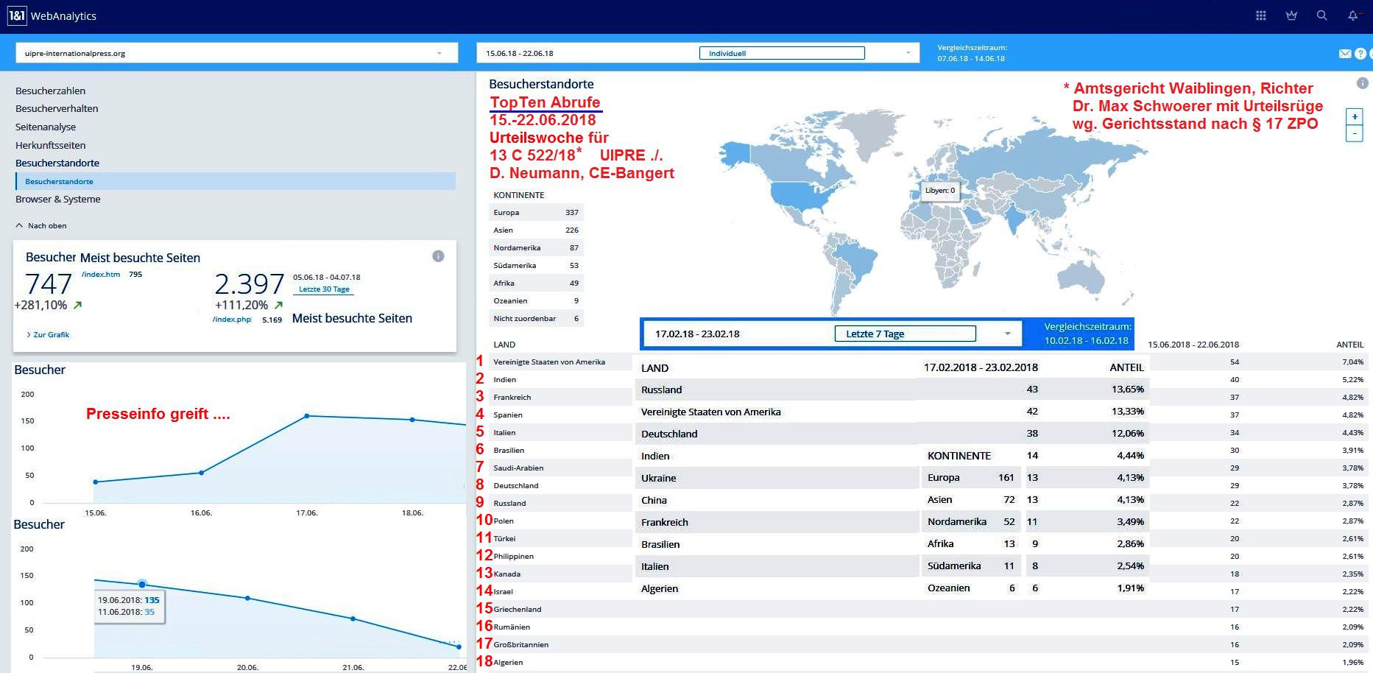1373x673 pixels.
Task: Open the date range dropdown arrow
Action: click(x=908, y=53)
